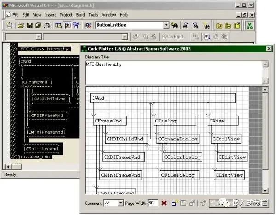Click the diagram canvas vertical scrollbar
The width and height of the screenshot is (276, 215).
(265, 138)
